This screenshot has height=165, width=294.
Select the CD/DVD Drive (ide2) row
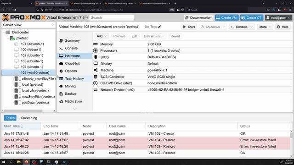point(192,83)
